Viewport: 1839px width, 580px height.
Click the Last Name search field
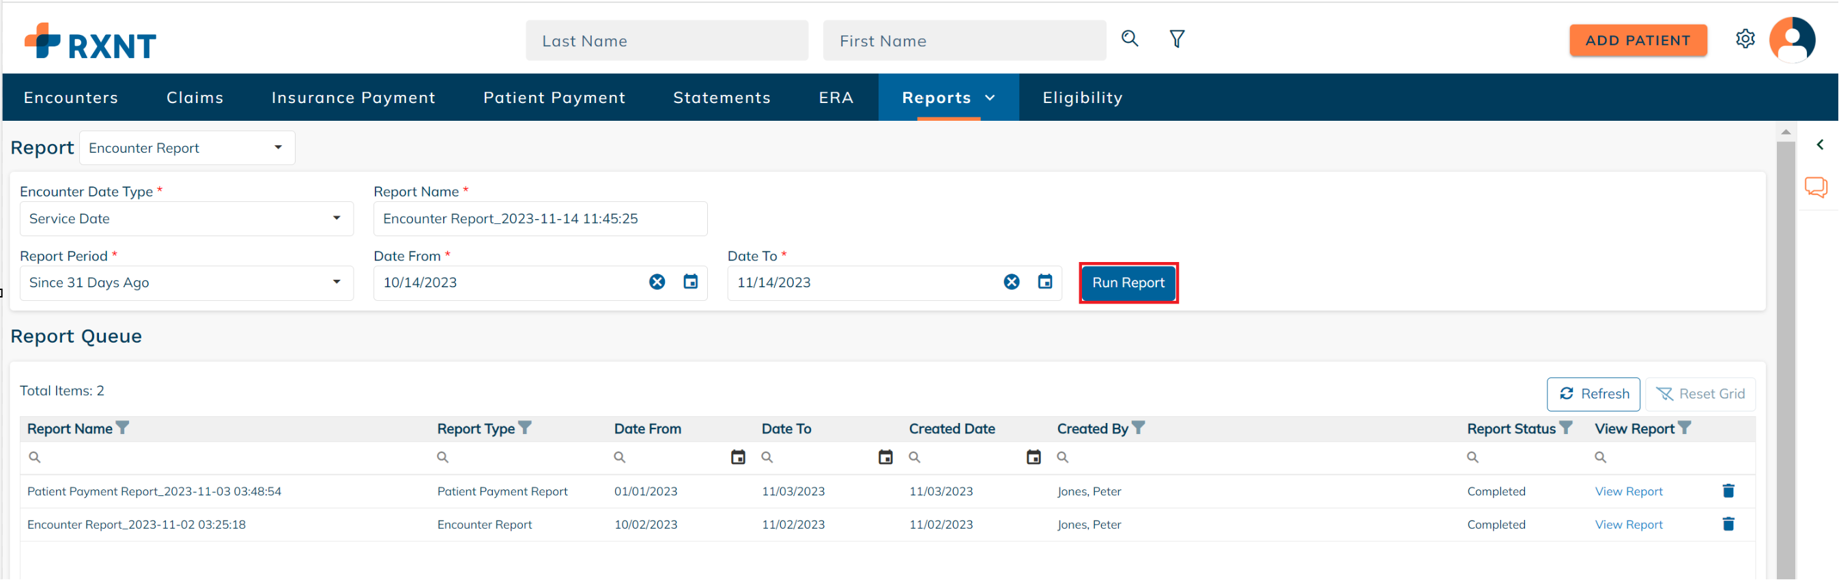coord(667,41)
